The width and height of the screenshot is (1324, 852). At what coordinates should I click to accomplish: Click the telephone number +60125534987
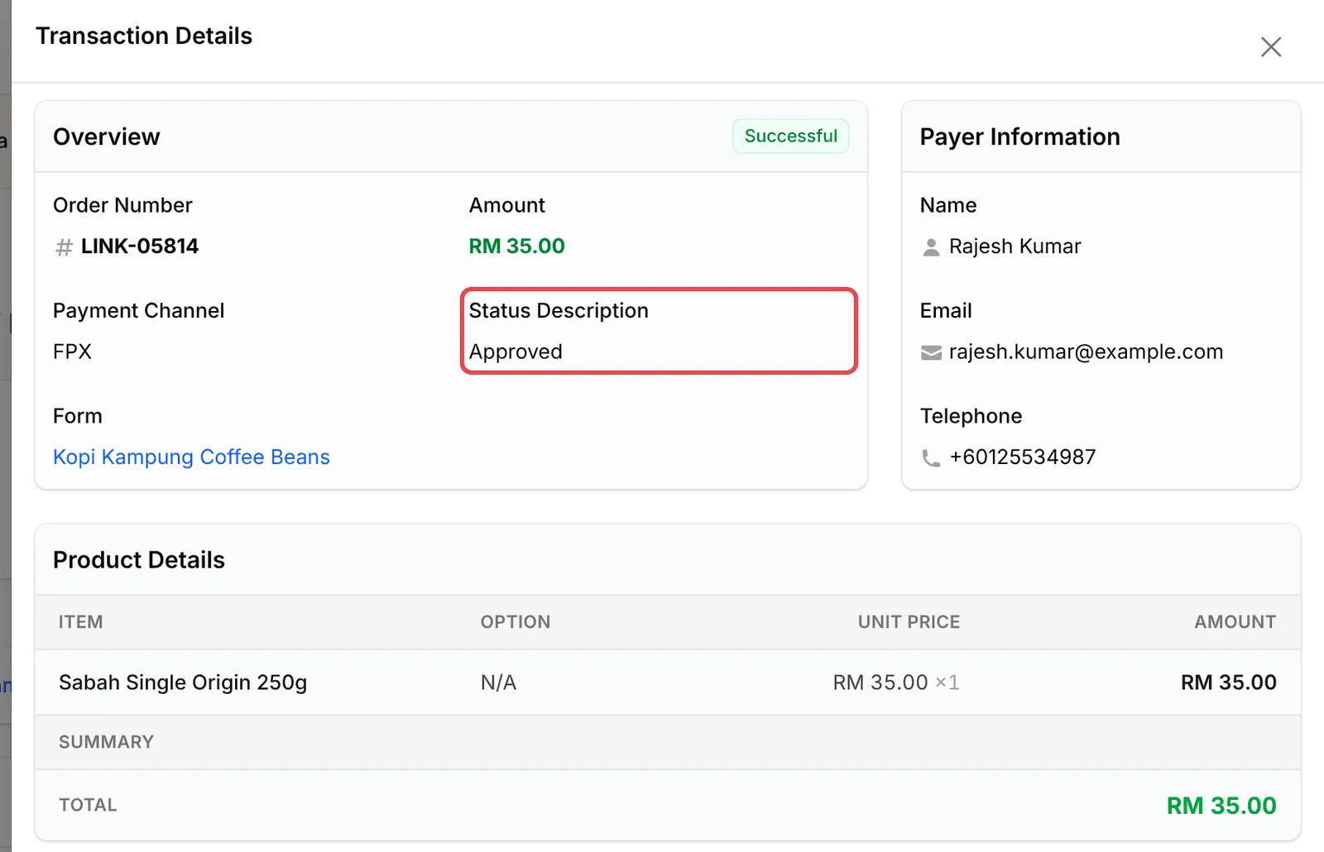point(1023,457)
